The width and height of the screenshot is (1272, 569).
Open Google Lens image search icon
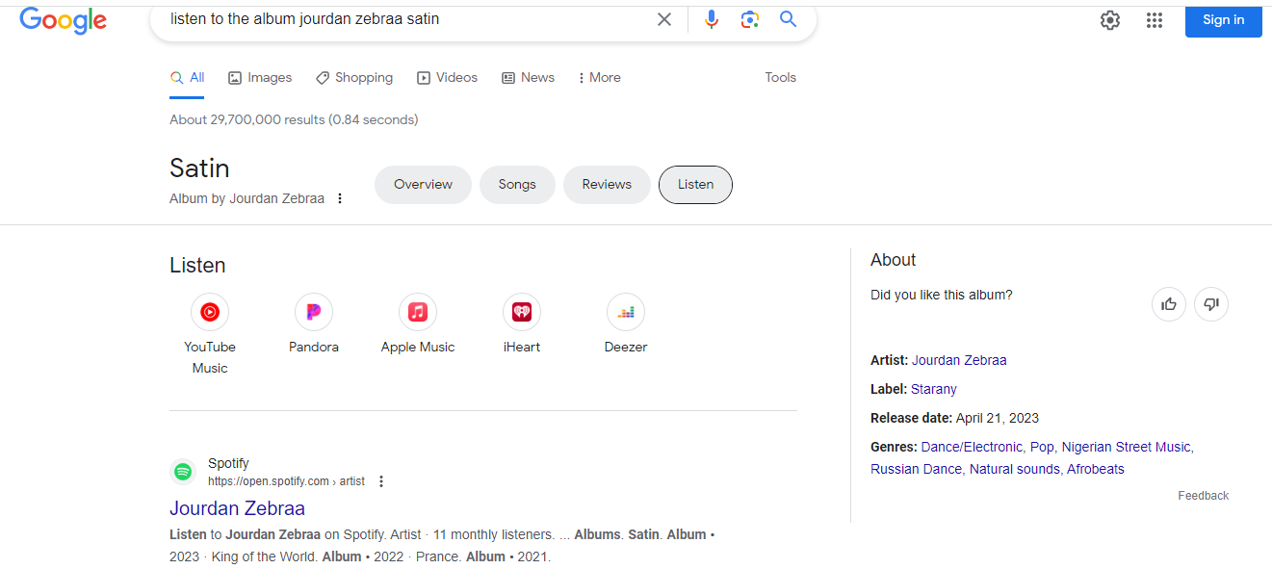pos(750,19)
